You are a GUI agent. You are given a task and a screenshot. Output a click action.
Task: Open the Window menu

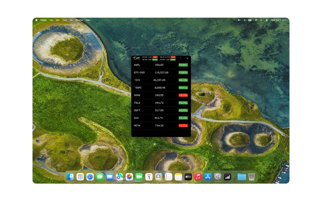79,20
